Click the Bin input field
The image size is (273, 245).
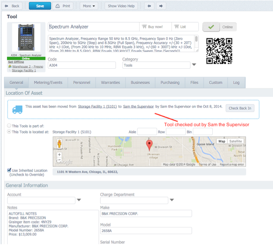pos(203,132)
